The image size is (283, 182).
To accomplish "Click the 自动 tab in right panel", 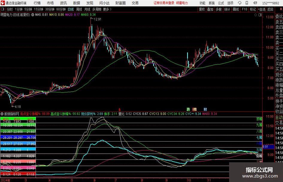I will 279,117.
